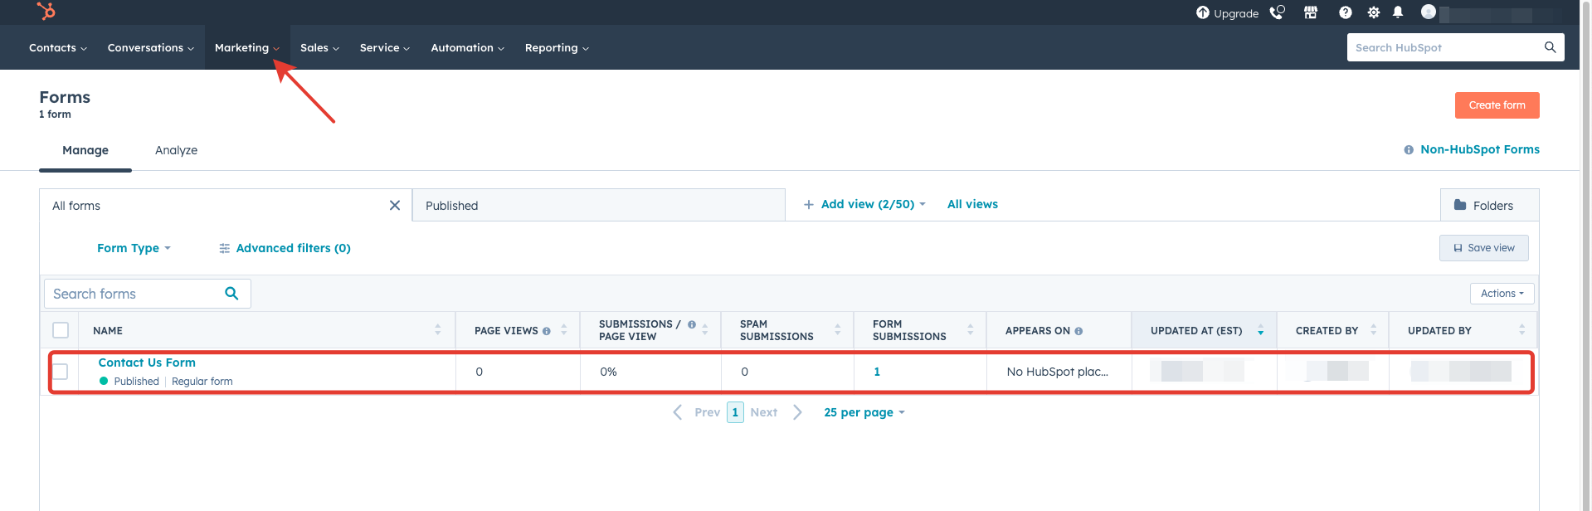Open the Service menu
The height and width of the screenshot is (511, 1592).
click(x=385, y=47)
